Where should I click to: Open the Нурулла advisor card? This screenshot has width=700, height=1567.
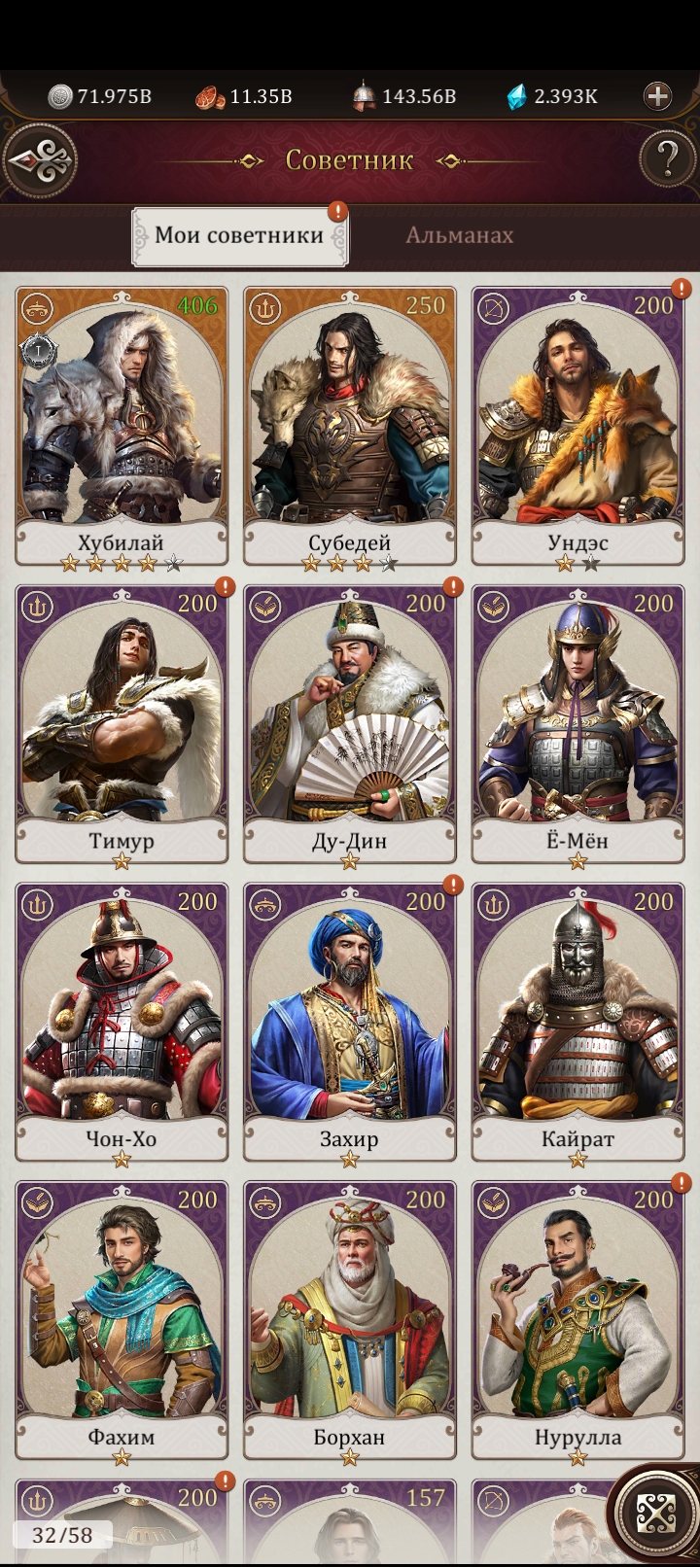[x=577, y=1322]
